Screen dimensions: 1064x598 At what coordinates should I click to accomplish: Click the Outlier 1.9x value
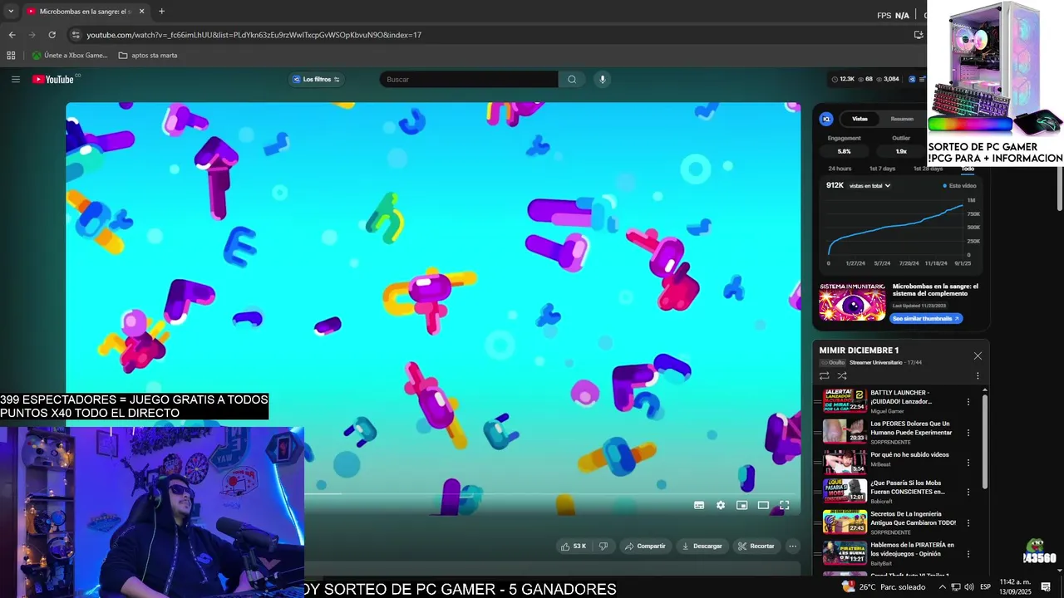(x=901, y=151)
